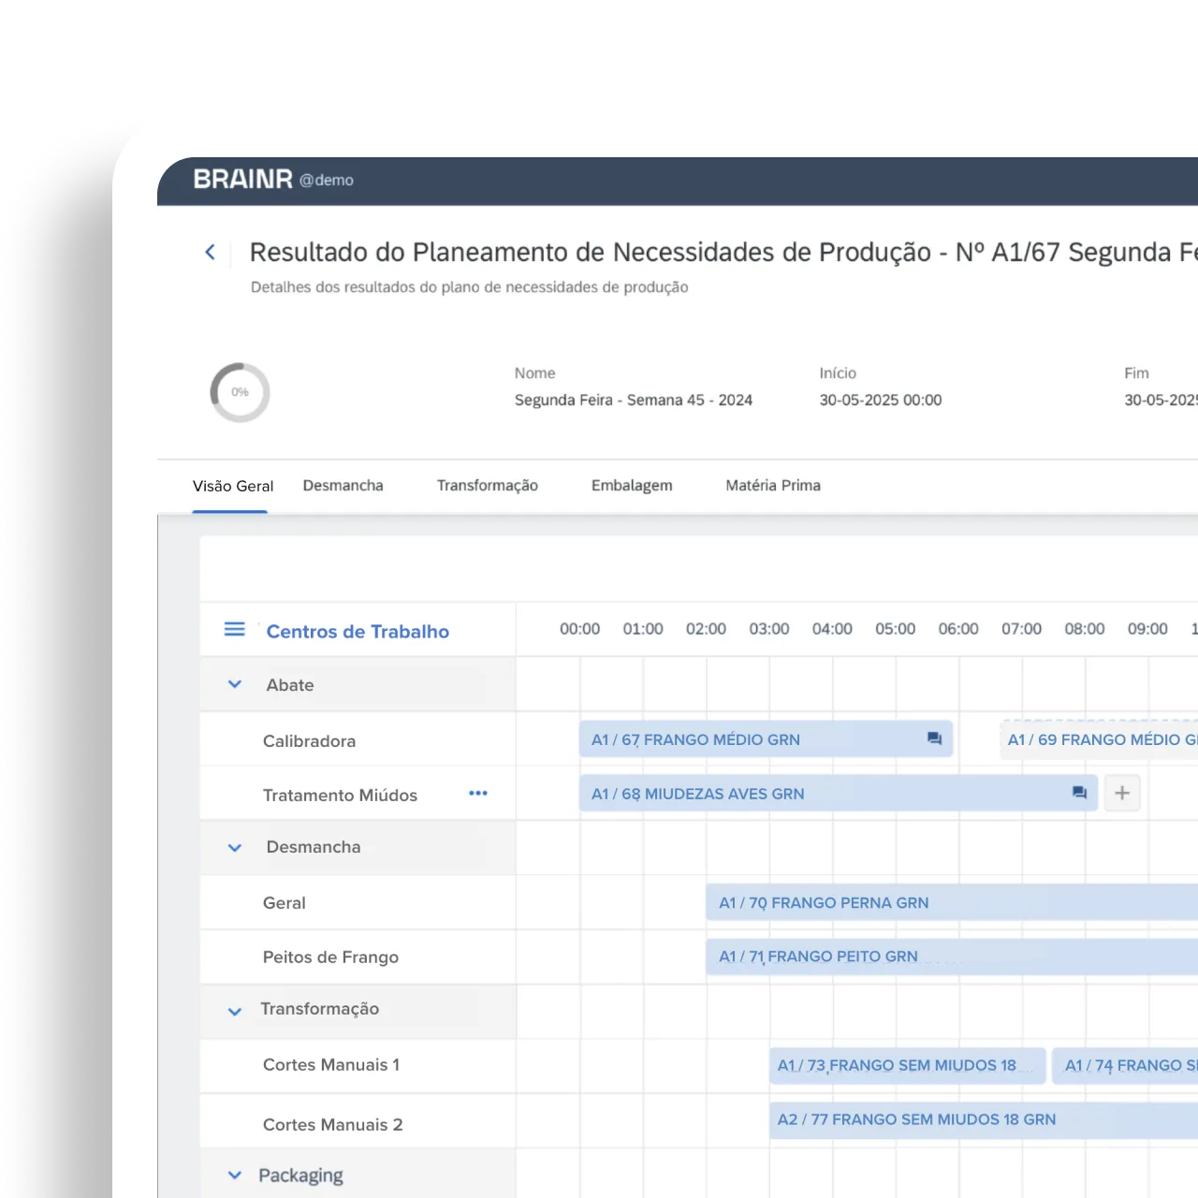Open the Tratamento Miúdos ellipsis options

[x=478, y=793]
